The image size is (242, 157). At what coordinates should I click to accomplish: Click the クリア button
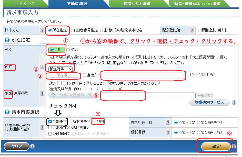pos(16,147)
